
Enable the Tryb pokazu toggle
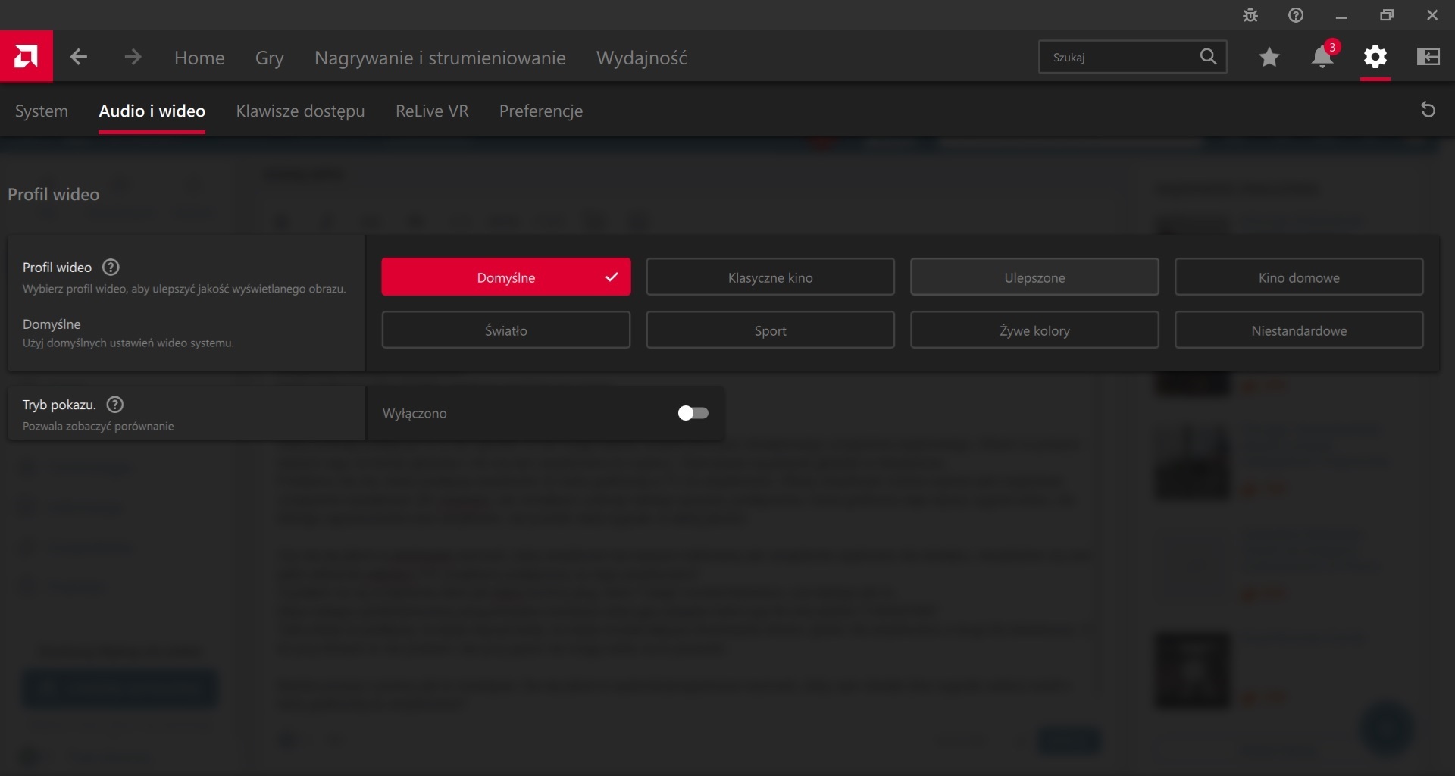coord(693,413)
